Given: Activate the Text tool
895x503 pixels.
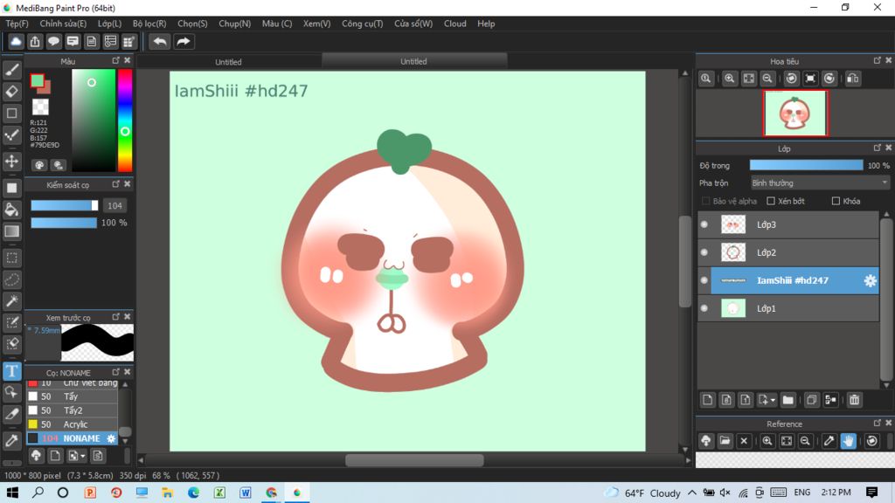Looking at the screenshot, I should (x=11, y=371).
